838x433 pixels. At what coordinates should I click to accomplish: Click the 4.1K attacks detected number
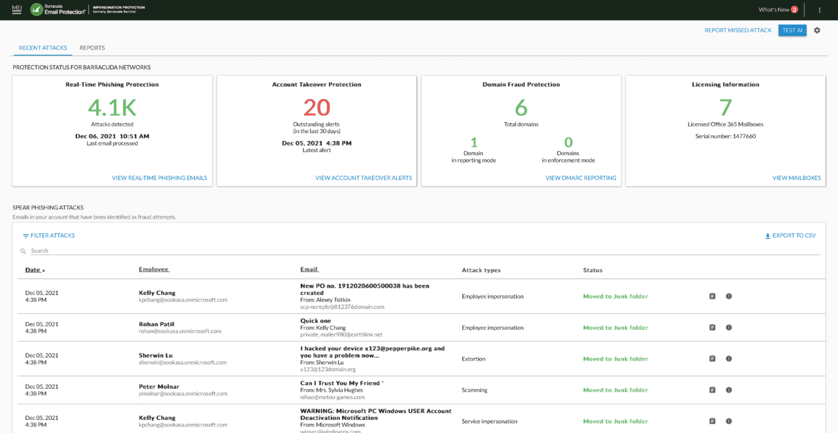point(112,107)
